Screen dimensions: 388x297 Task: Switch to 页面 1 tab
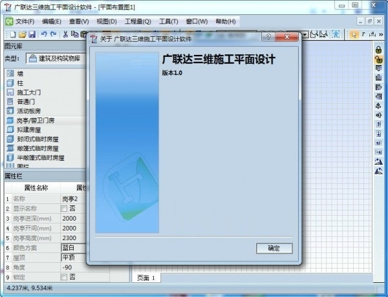click(x=146, y=278)
